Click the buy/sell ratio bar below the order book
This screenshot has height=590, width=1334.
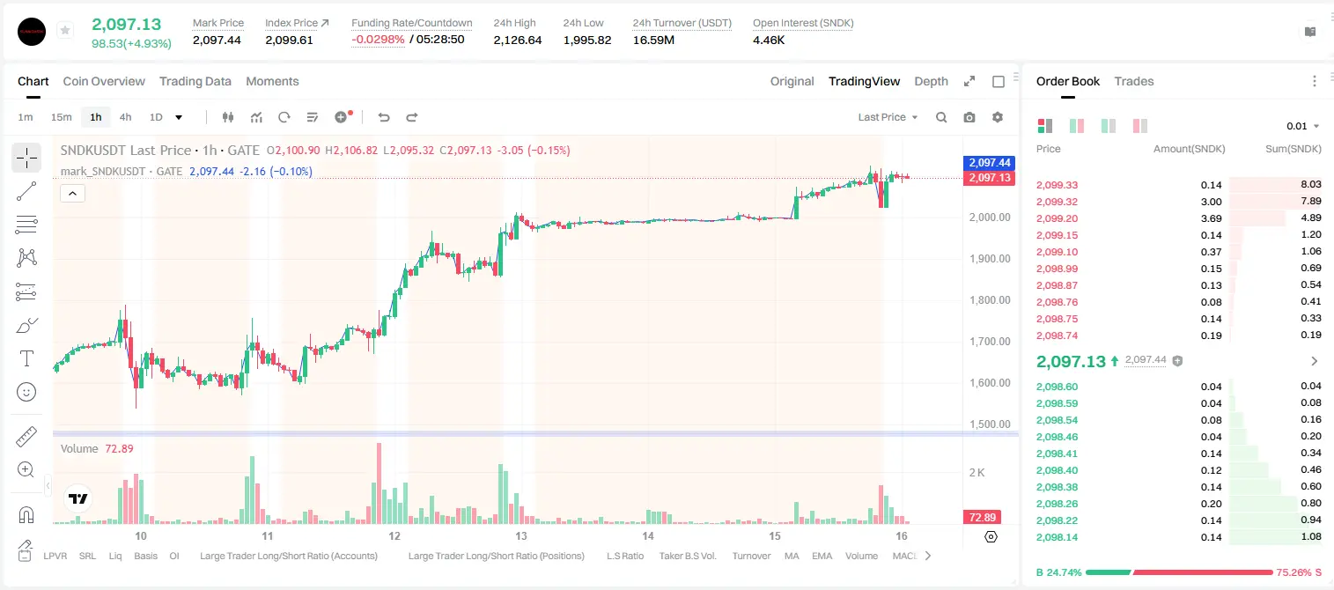tap(1179, 572)
